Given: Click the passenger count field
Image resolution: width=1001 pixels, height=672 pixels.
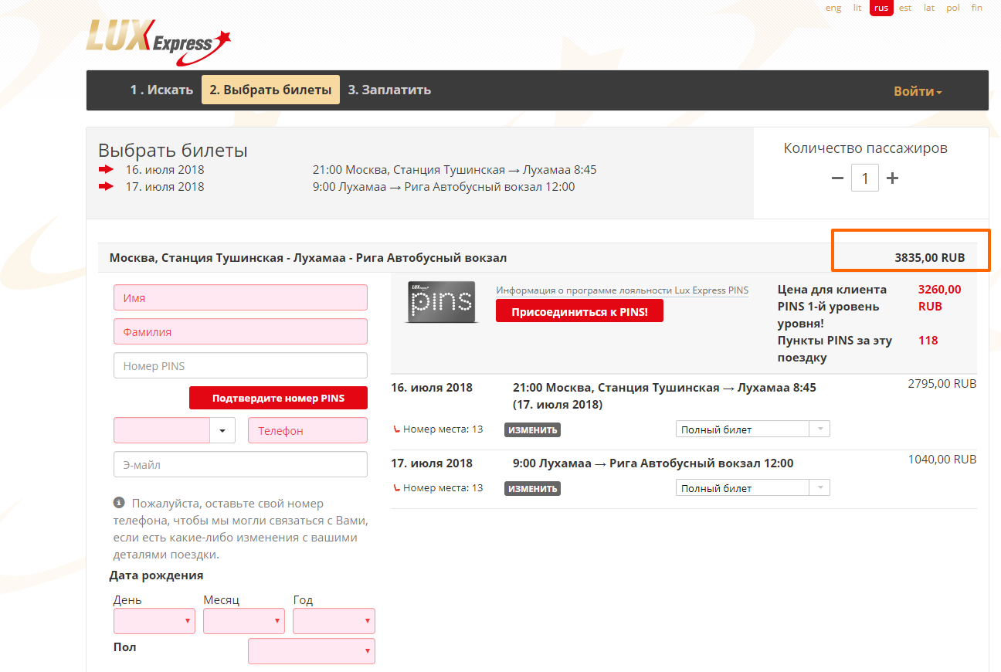Looking at the screenshot, I should 865,178.
